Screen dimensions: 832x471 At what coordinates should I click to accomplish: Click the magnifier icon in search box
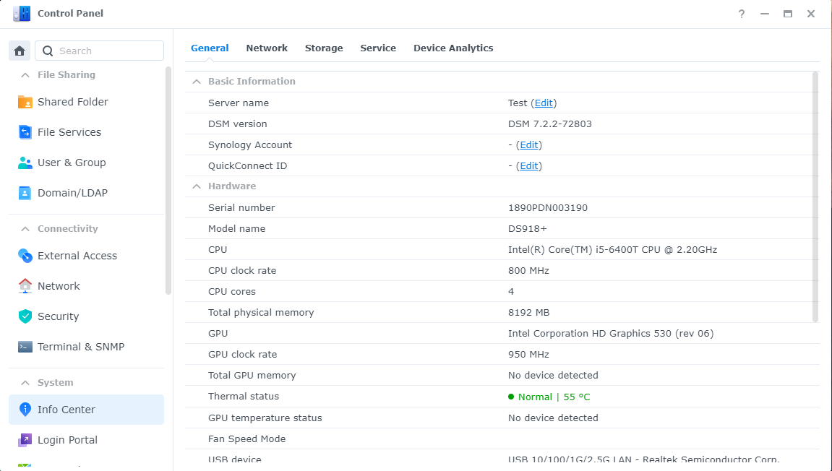(48, 51)
